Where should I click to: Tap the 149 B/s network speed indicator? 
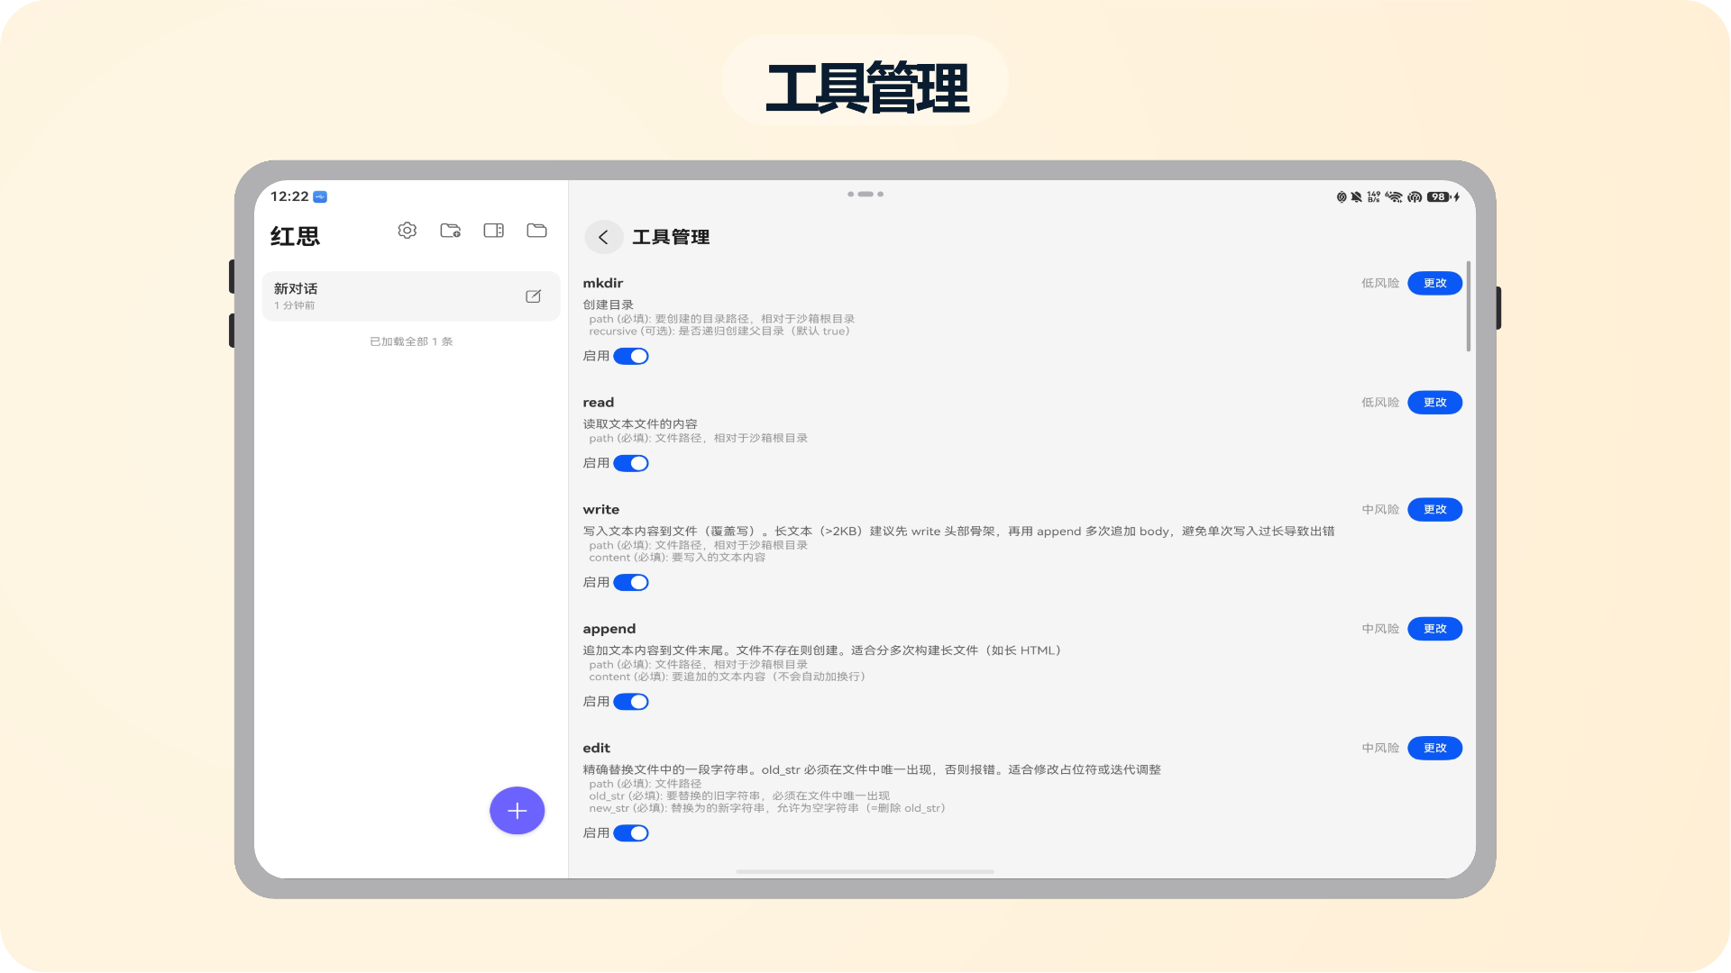1374,196
